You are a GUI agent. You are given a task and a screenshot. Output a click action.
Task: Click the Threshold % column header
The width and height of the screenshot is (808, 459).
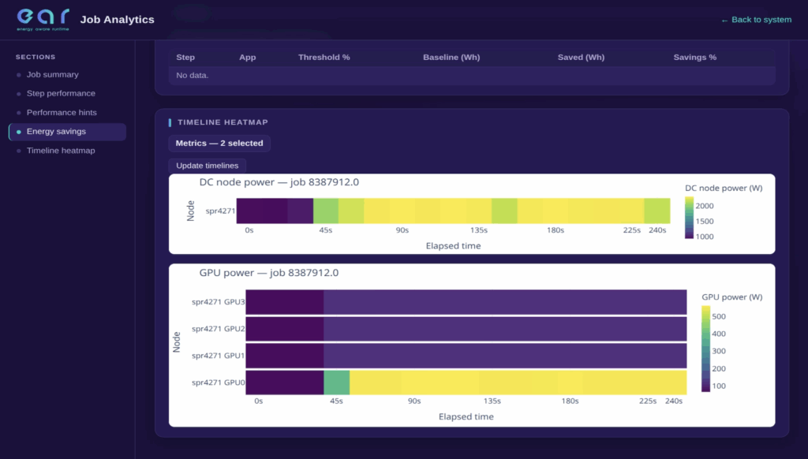click(x=324, y=58)
